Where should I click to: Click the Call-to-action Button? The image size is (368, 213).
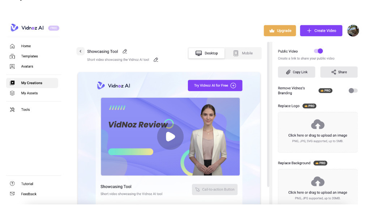coord(215,189)
